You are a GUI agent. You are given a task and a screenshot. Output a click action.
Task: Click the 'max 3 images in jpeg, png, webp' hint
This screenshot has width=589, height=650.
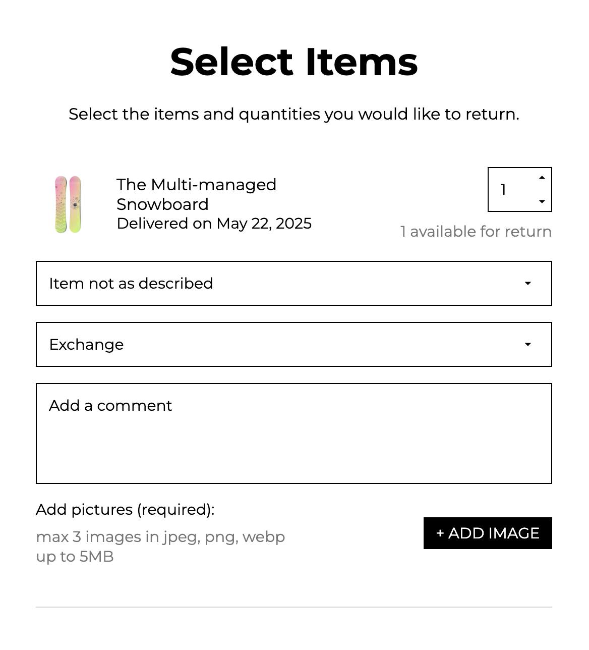click(x=161, y=537)
